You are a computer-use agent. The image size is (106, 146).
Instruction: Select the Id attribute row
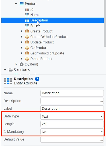click(52, 9)
